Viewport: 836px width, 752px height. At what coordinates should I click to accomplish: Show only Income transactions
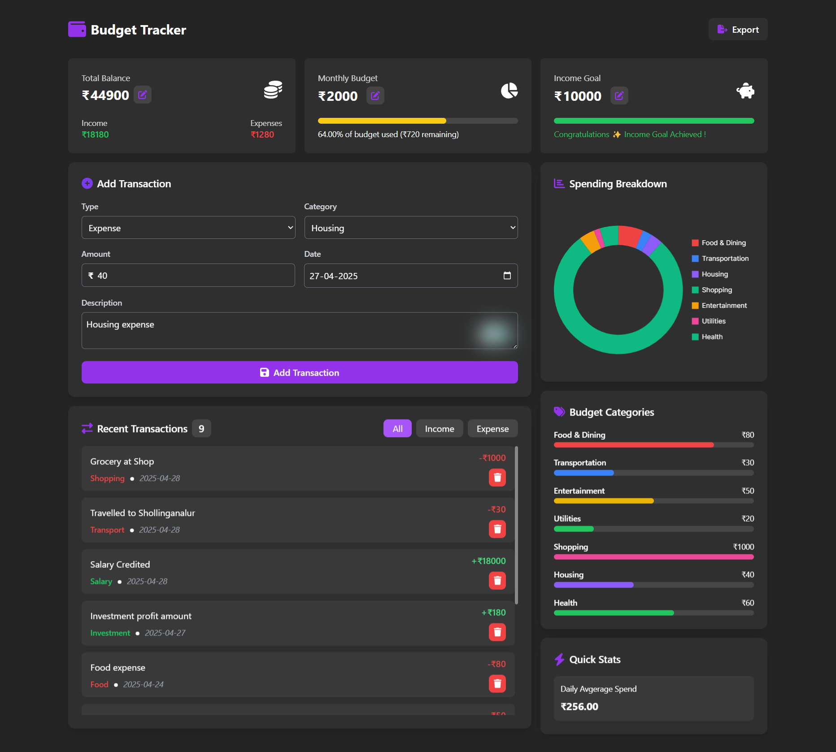[x=439, y=429]
